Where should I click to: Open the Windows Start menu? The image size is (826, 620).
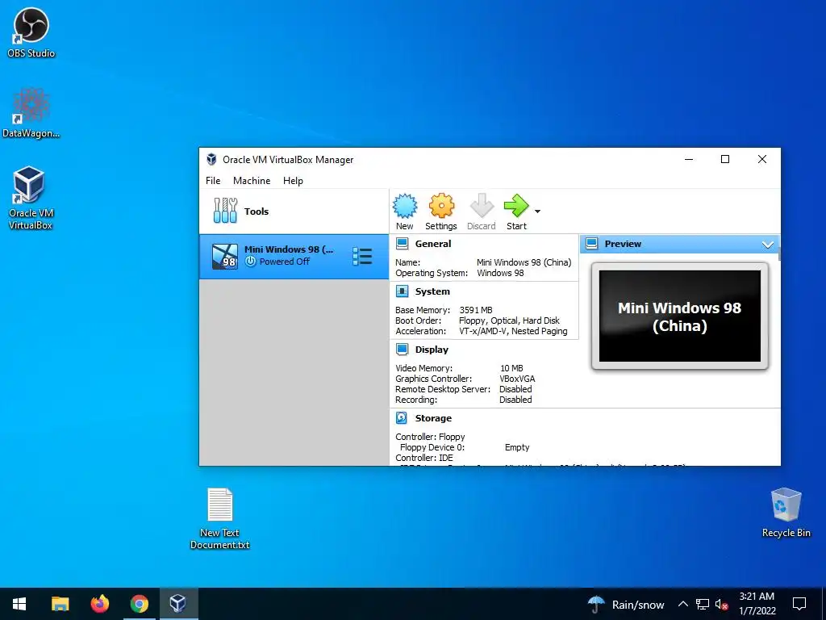(x=19, y=604)
